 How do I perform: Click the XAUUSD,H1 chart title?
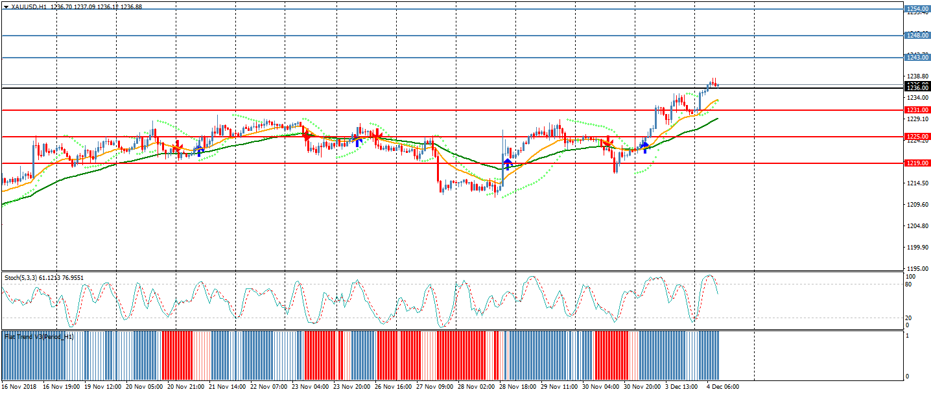tap(29, 6)
